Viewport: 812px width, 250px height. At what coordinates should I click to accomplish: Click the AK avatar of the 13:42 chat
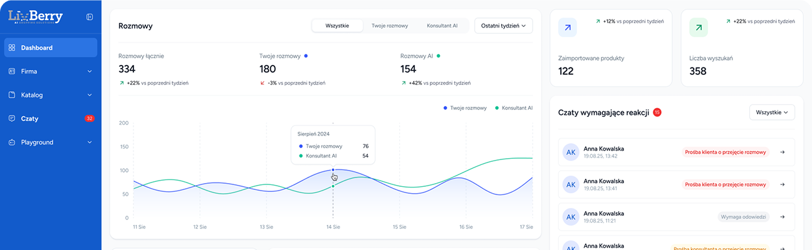tap(571, 152)
